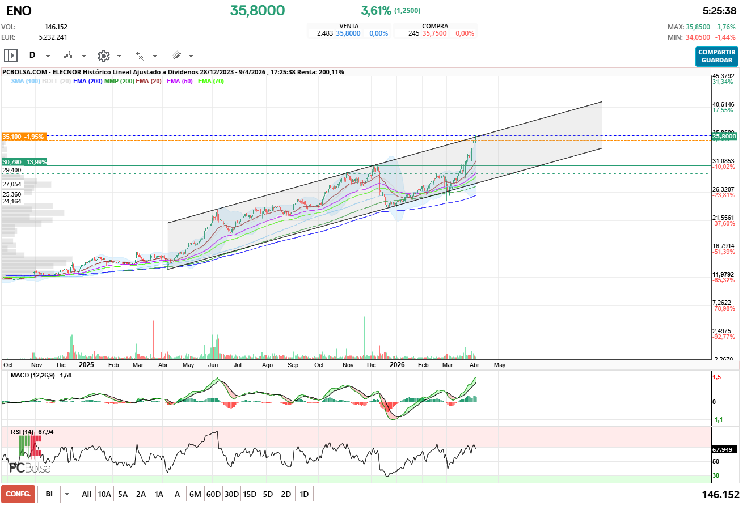Toggle the EMA (200) indicator label

pos(88,82)
